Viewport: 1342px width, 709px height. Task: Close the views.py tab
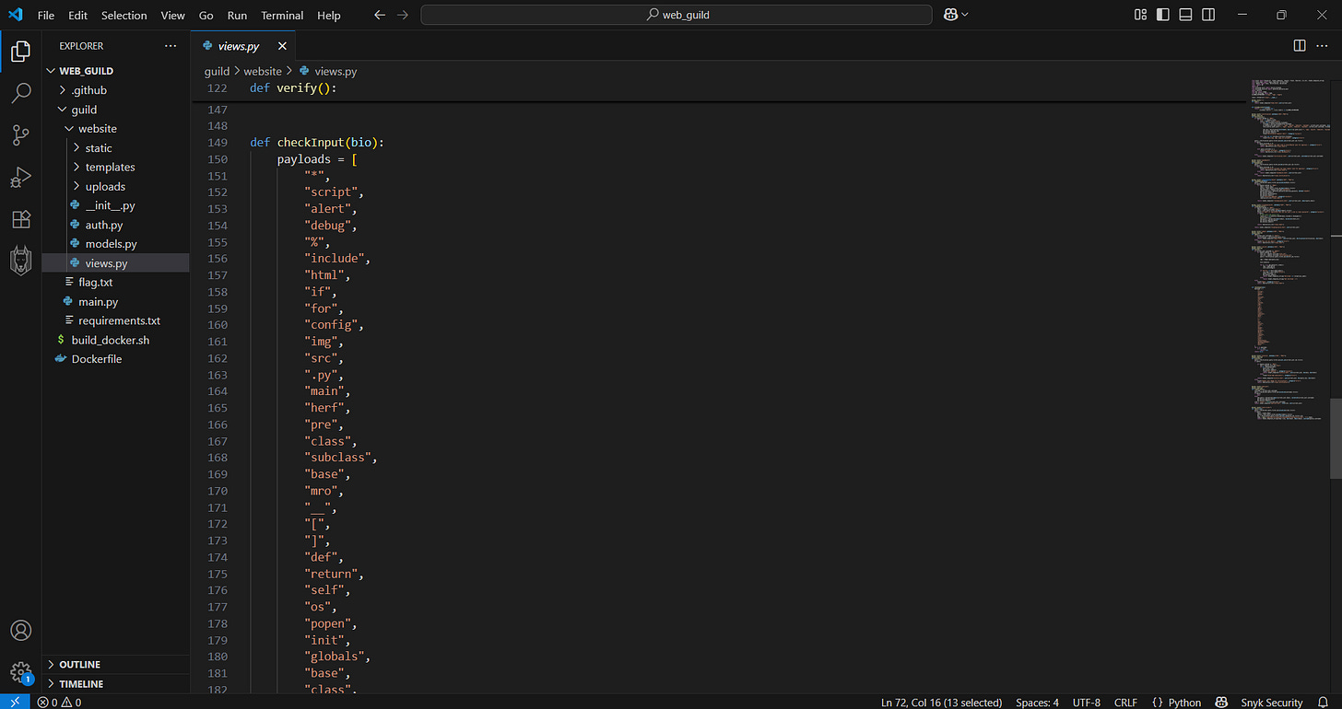coord(282,46)
